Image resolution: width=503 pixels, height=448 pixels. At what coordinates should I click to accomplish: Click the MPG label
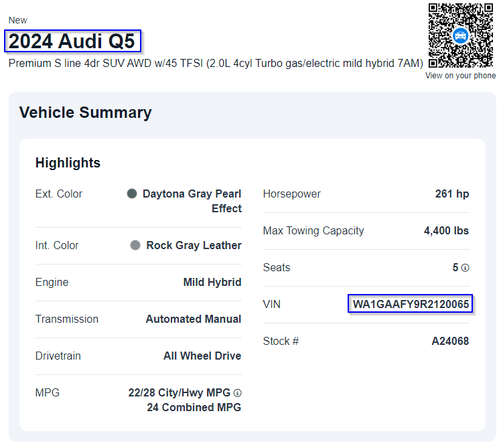(48, 393)
